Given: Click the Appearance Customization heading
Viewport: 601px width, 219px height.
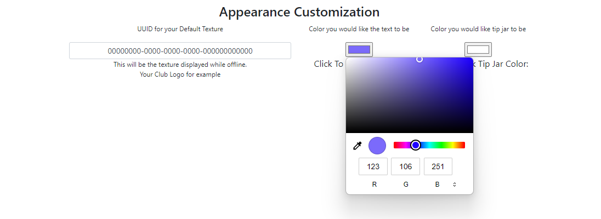Looking at the screenshot, I should coord(299,12).
